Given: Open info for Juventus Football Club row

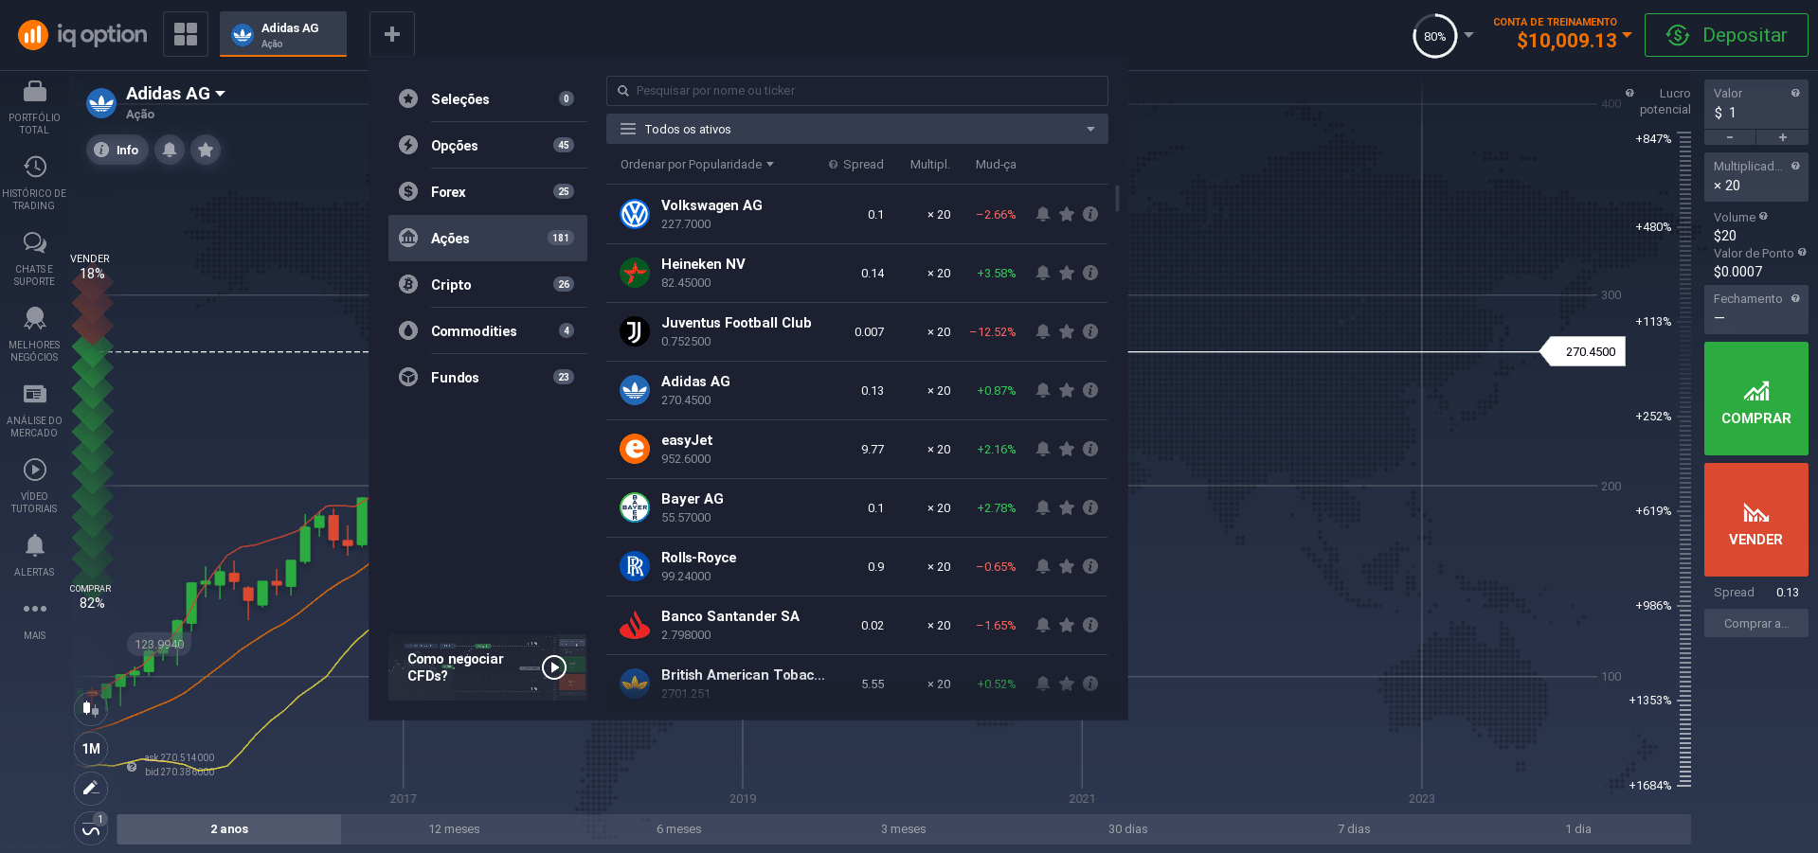Looking at the screenshot, I should point(1090,331).
